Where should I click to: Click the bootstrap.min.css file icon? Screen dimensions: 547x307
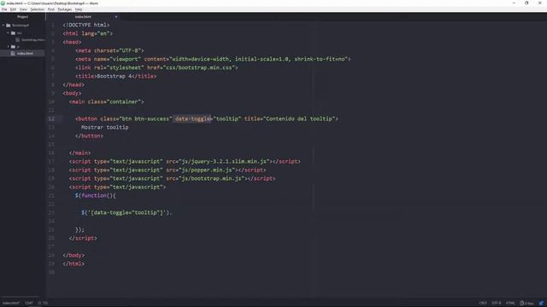pos(17,40)
